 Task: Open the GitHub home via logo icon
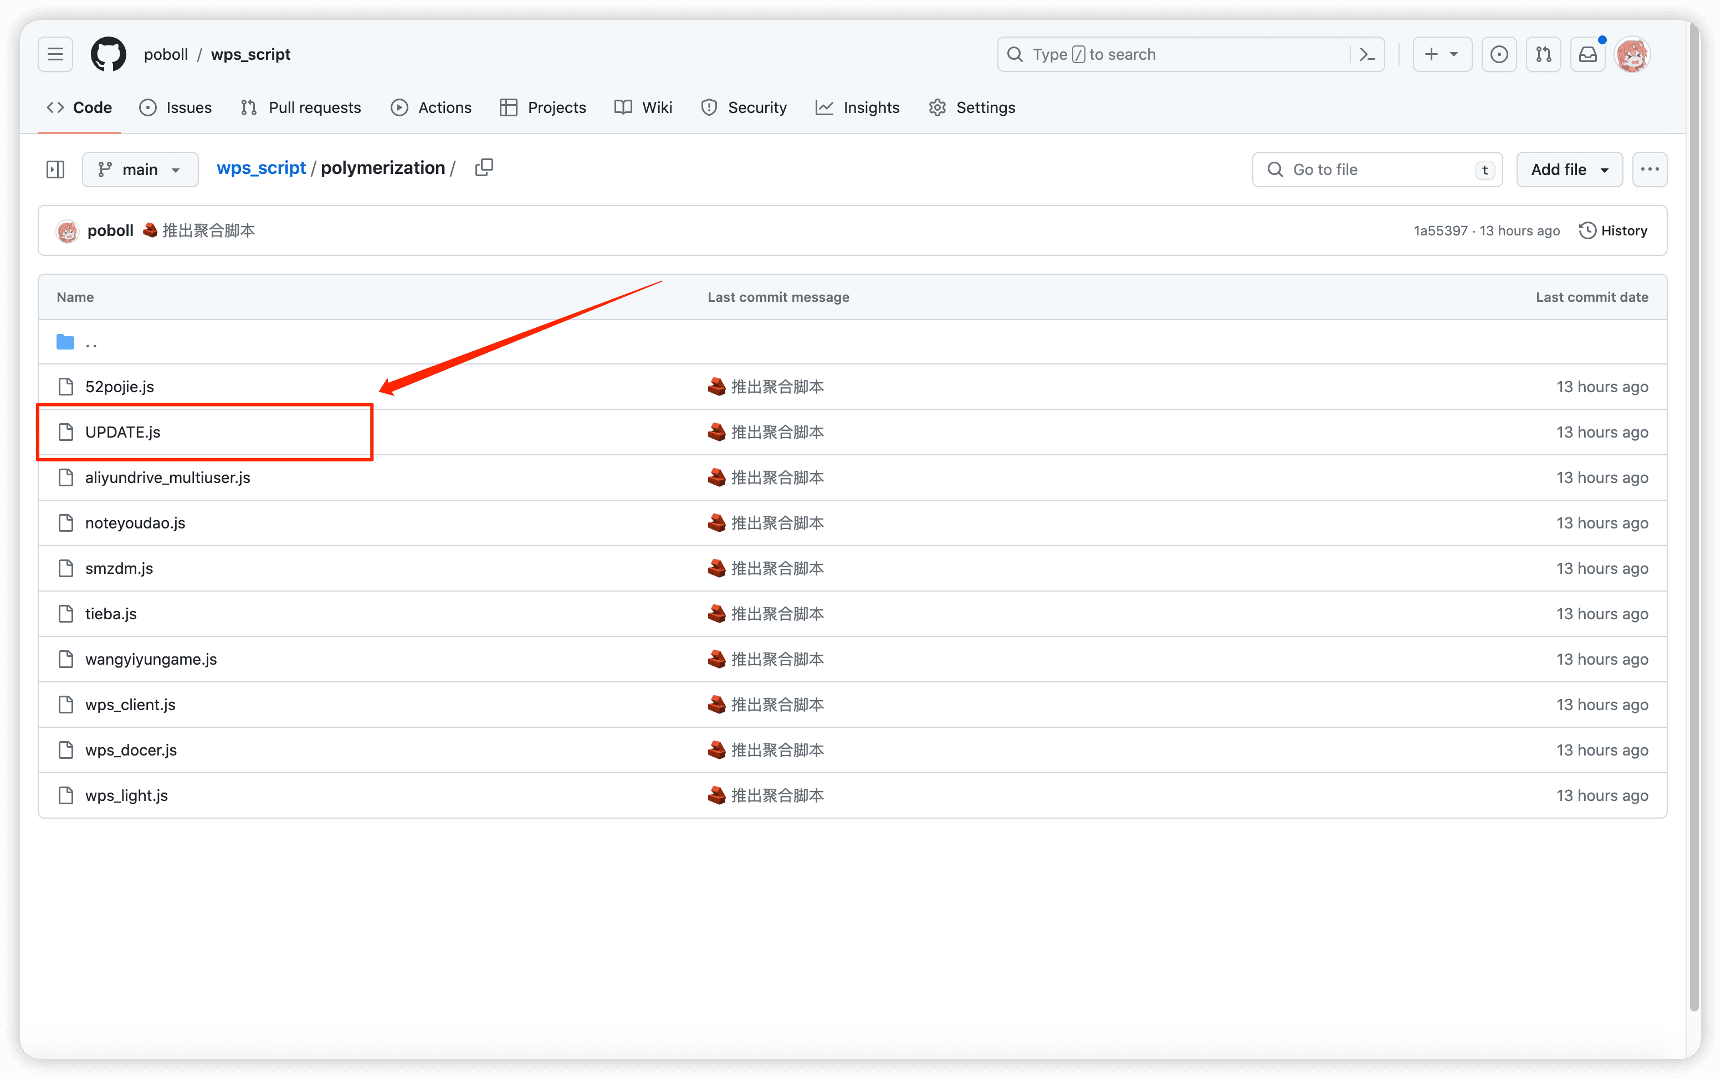point(108,54)
